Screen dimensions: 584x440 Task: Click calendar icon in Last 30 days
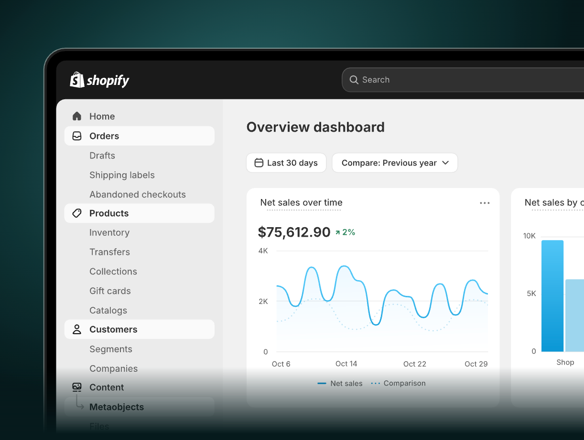(x=259, y=163)
